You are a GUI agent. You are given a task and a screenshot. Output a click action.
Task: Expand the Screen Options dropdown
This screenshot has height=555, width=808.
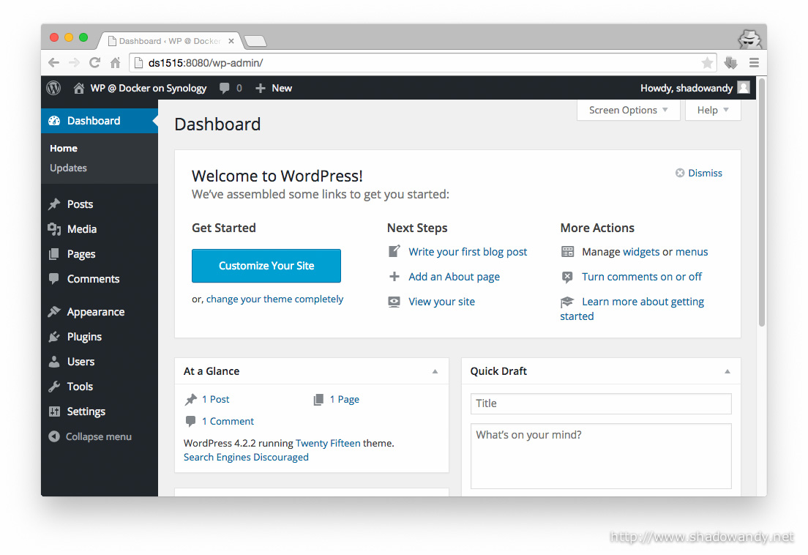pyautogui.click(x=628, y=111)
